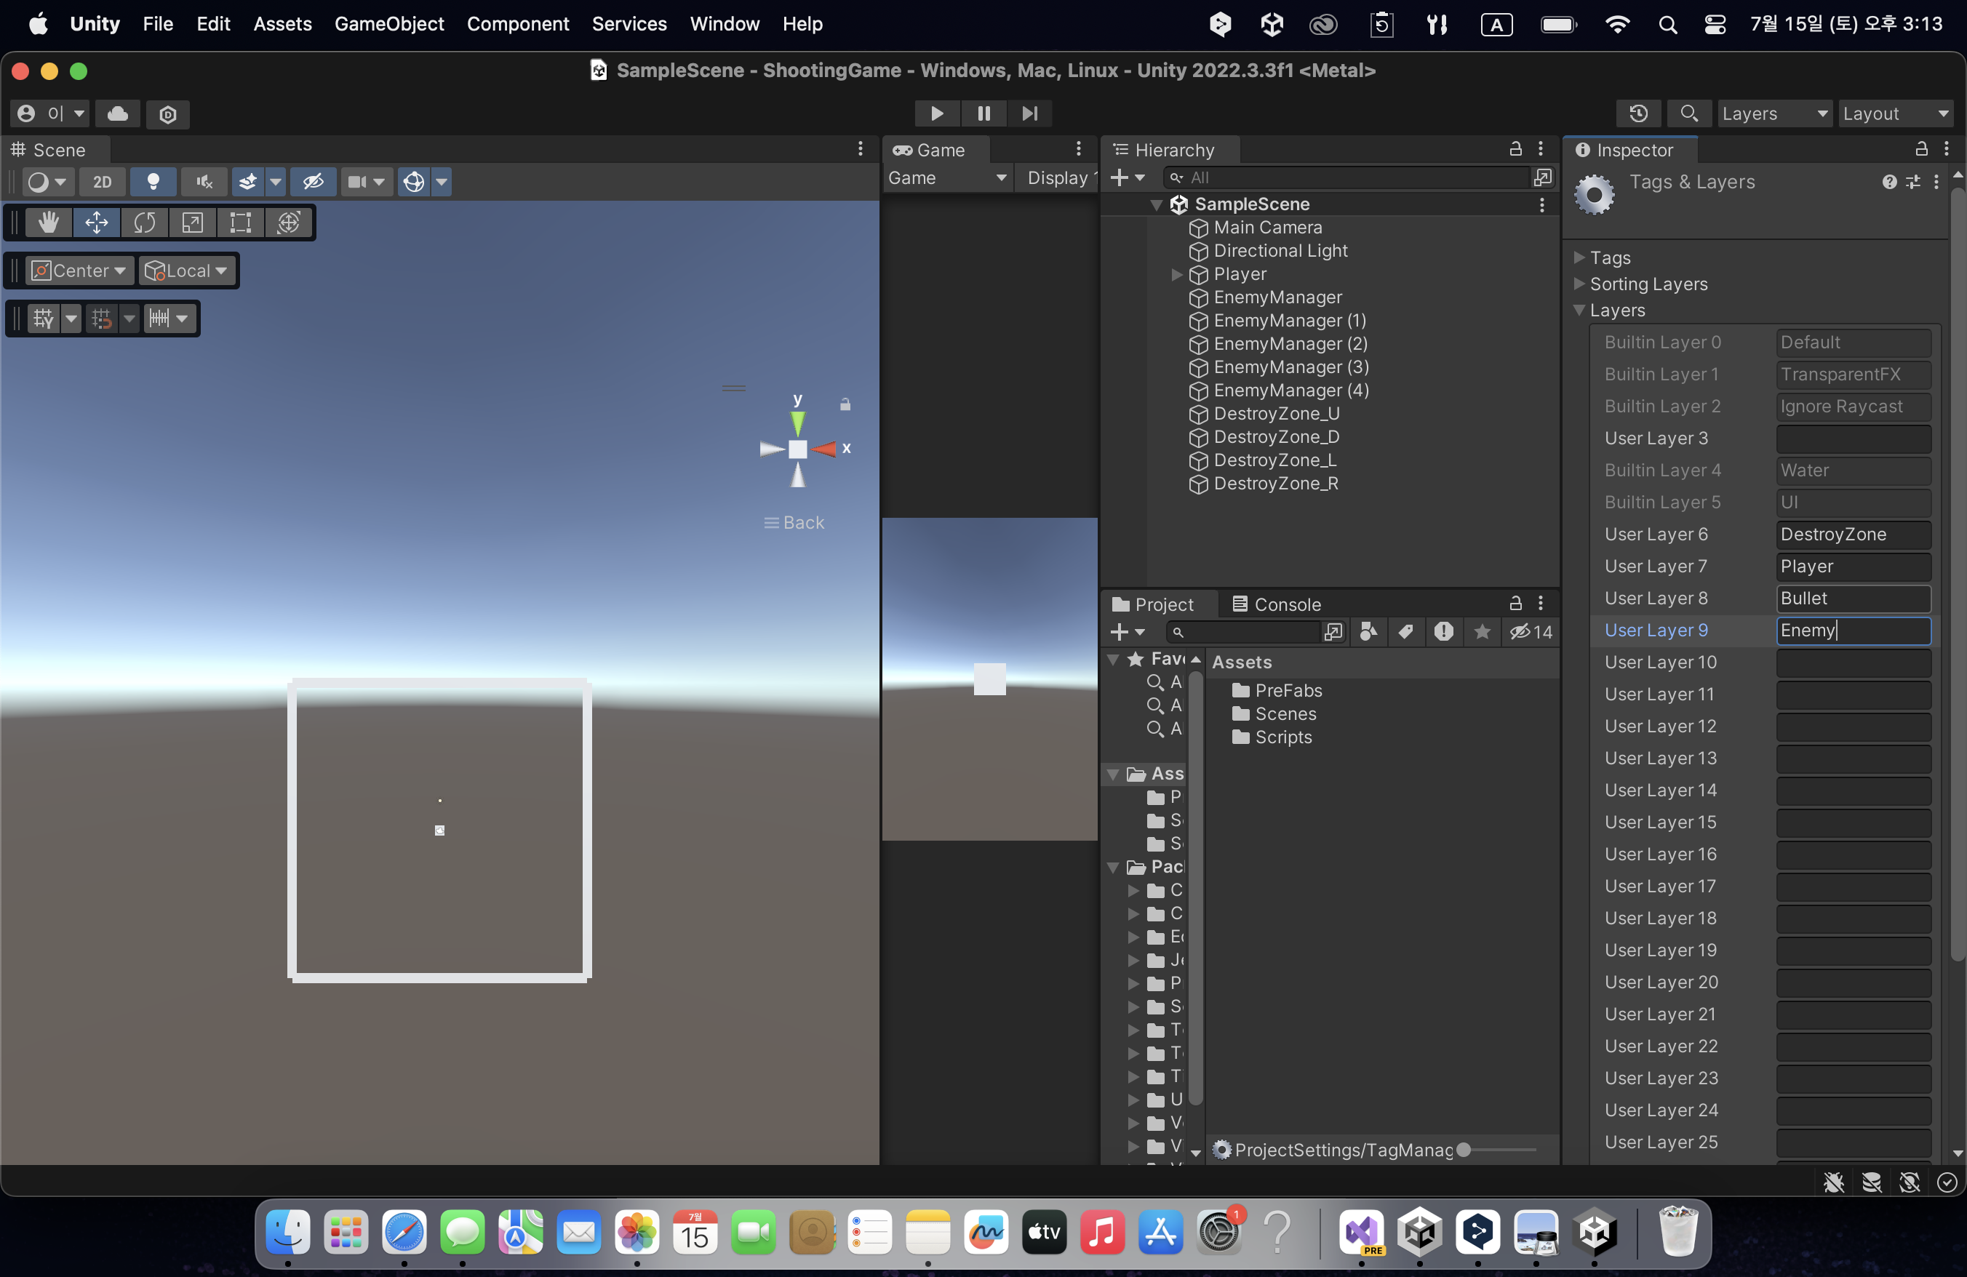The image size is (1967, 1277).
Task: Open the Layers dropdown in toolbar
Action: click(1774, 113)
